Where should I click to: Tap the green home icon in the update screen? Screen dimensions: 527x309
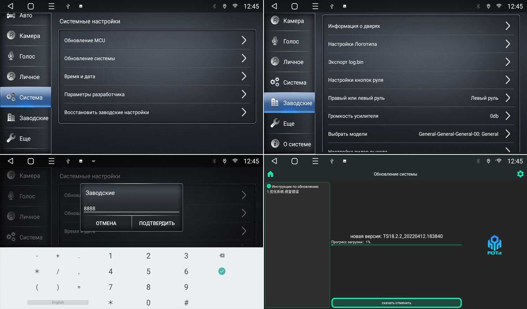coord(270,174)
